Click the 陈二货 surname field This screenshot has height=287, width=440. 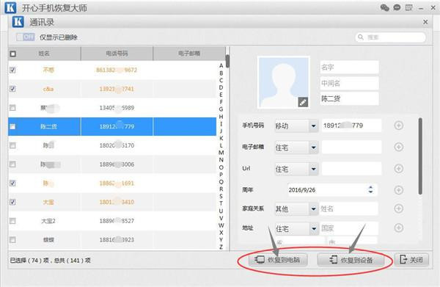tap(349, 98)
